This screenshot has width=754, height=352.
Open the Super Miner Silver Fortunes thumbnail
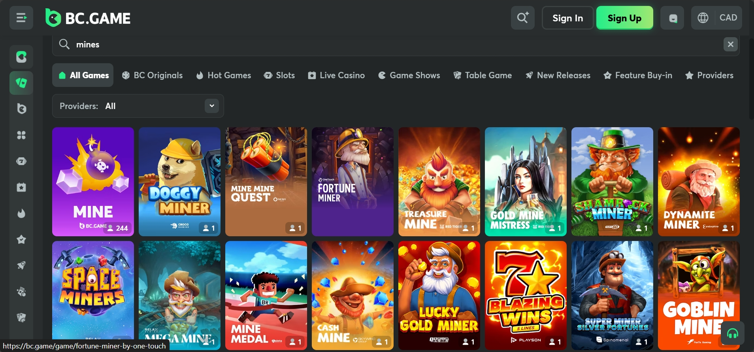612,296
